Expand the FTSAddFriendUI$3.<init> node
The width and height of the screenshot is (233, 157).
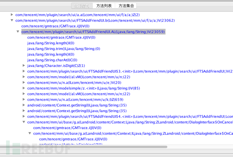[24, 71]
